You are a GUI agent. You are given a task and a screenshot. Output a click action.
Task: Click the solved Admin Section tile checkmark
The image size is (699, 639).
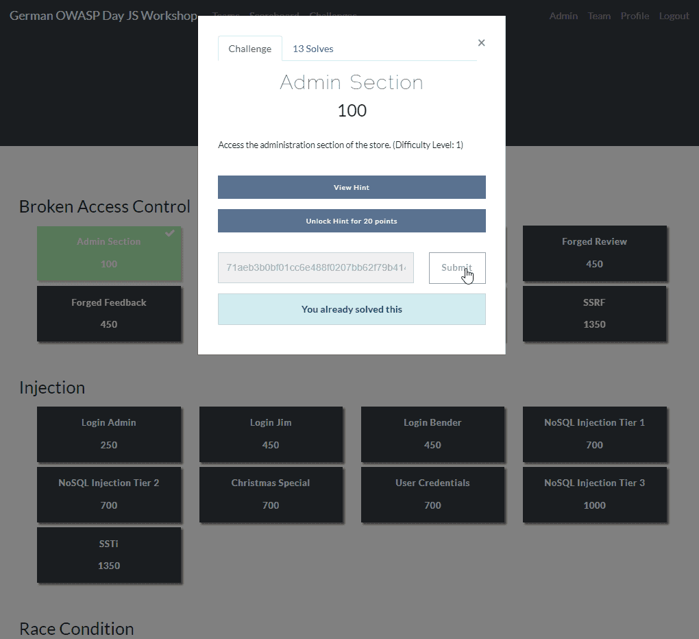click(x=170, y=233)
